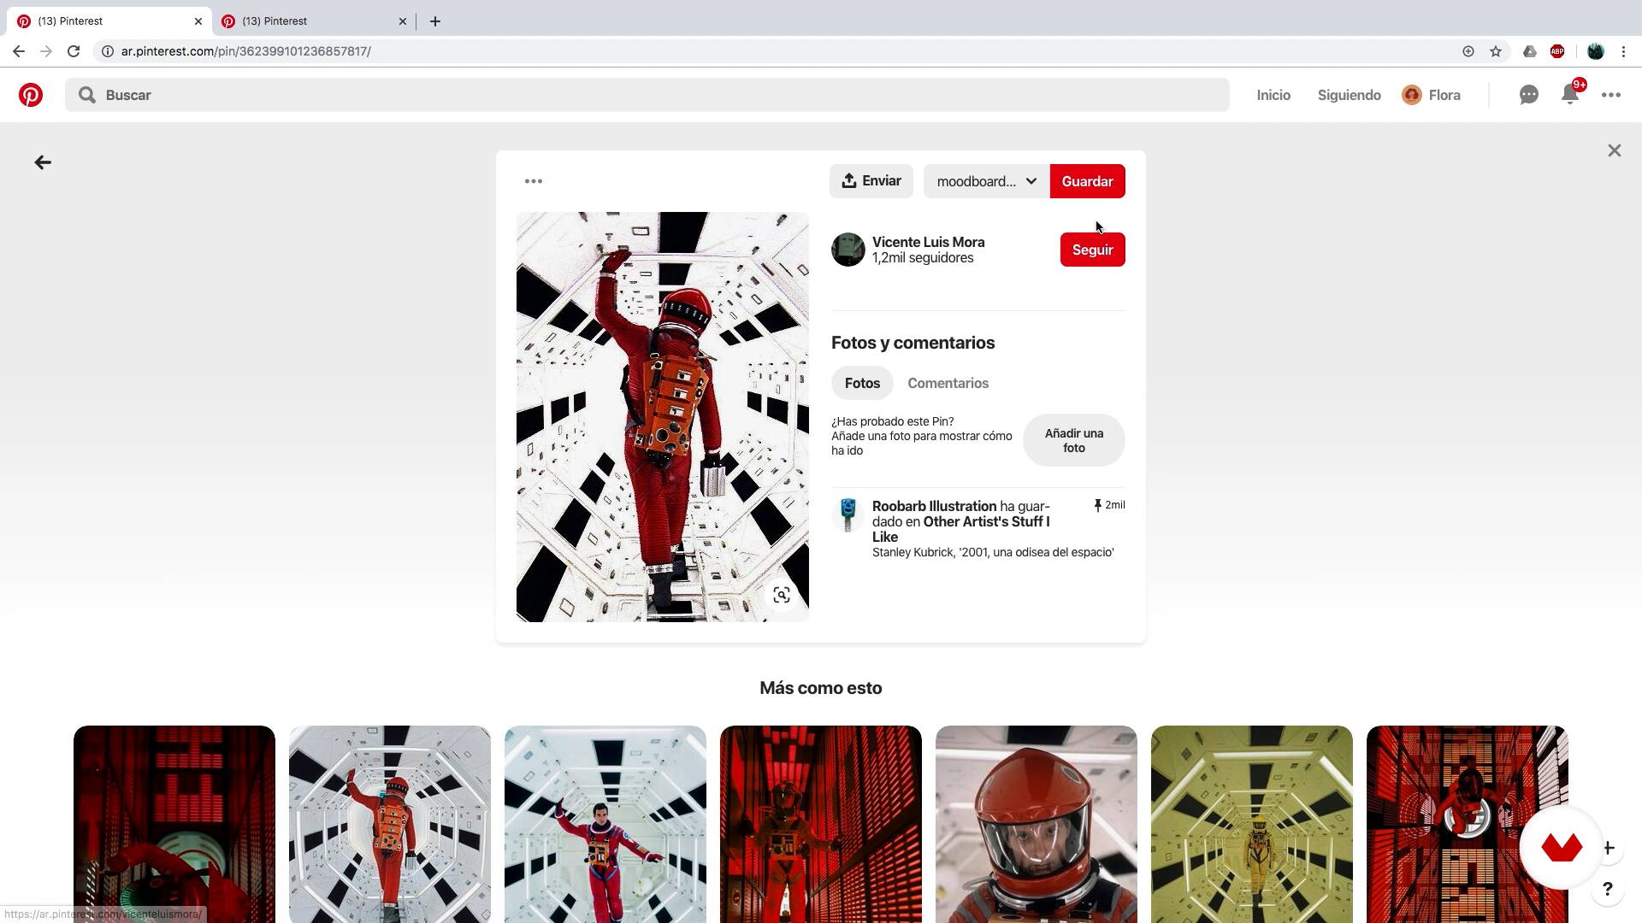Switch to the Fotos tab

pyautogui.click(x=862, y=383)
